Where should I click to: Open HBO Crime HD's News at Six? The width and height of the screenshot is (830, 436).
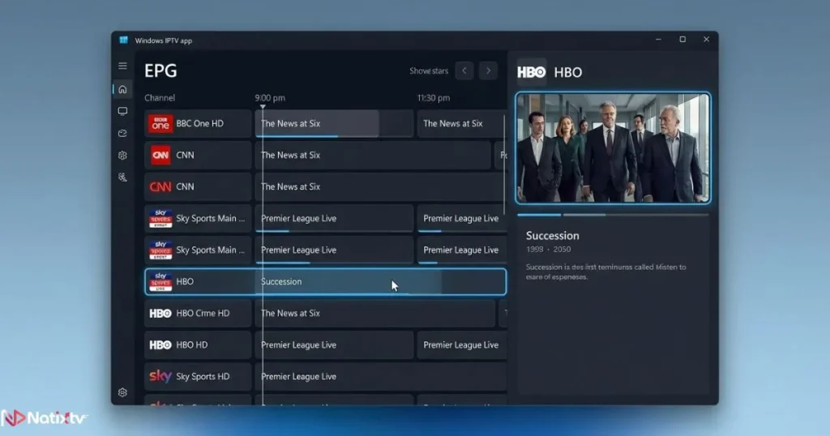pos(374,314)
